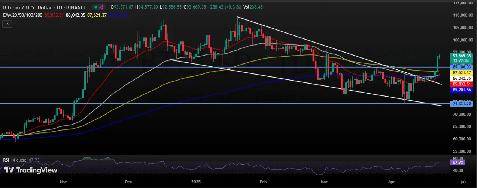Click the green market status dot icon

(x=95, y=7)
